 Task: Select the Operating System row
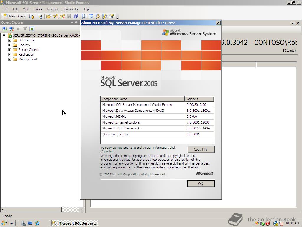[157, 134]
